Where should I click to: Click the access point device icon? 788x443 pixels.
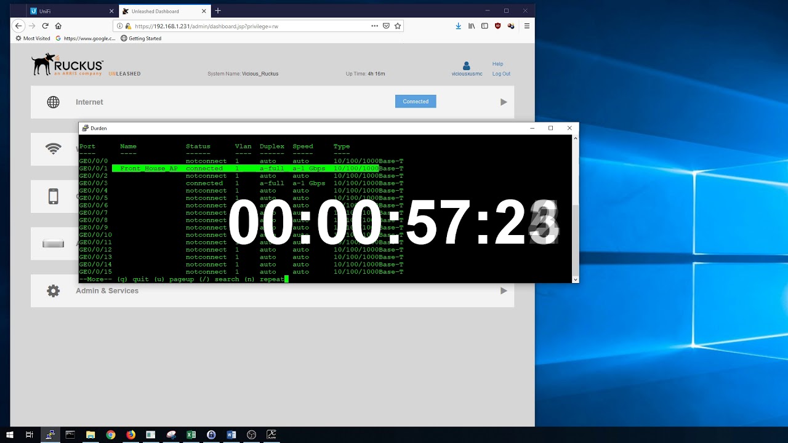54,244
